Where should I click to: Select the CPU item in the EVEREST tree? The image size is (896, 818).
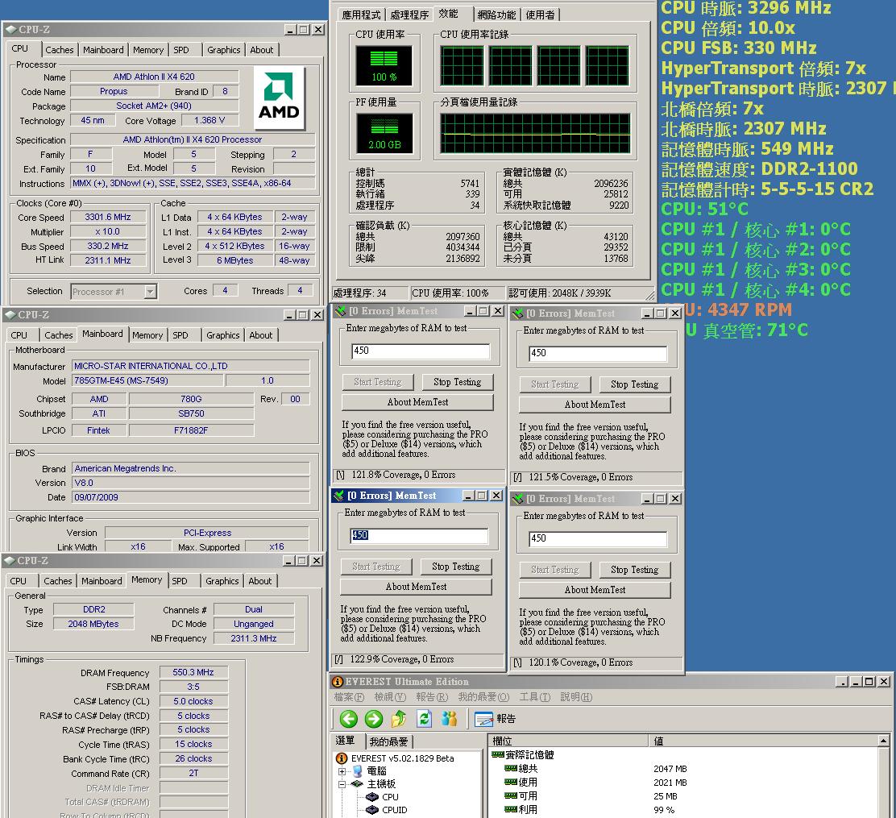pyautogui.click(x=390, y=797)
